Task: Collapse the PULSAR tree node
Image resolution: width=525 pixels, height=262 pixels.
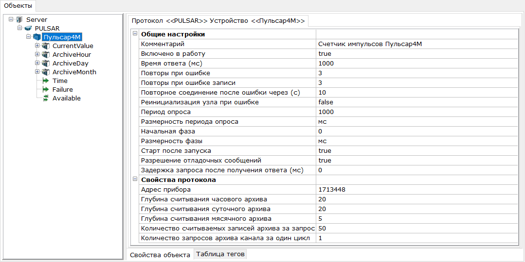Action: point(20,28)
